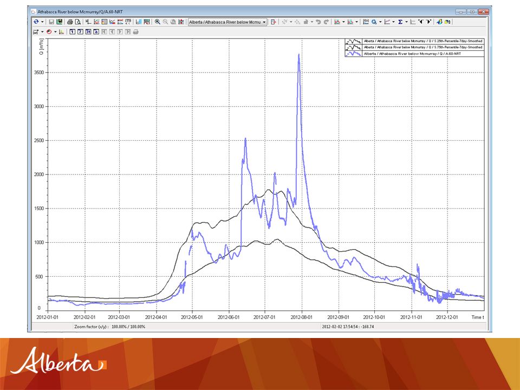The image size is (520, 390).
Task: Expand the dropdown arrow next to the Sigma icon
Action: (x=407, y=22)
